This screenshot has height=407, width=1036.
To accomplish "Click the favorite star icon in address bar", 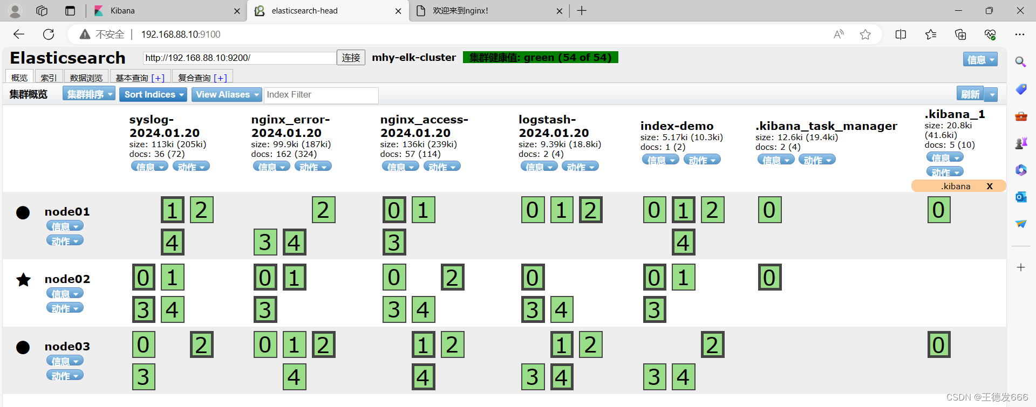I will tap(865, 35).
